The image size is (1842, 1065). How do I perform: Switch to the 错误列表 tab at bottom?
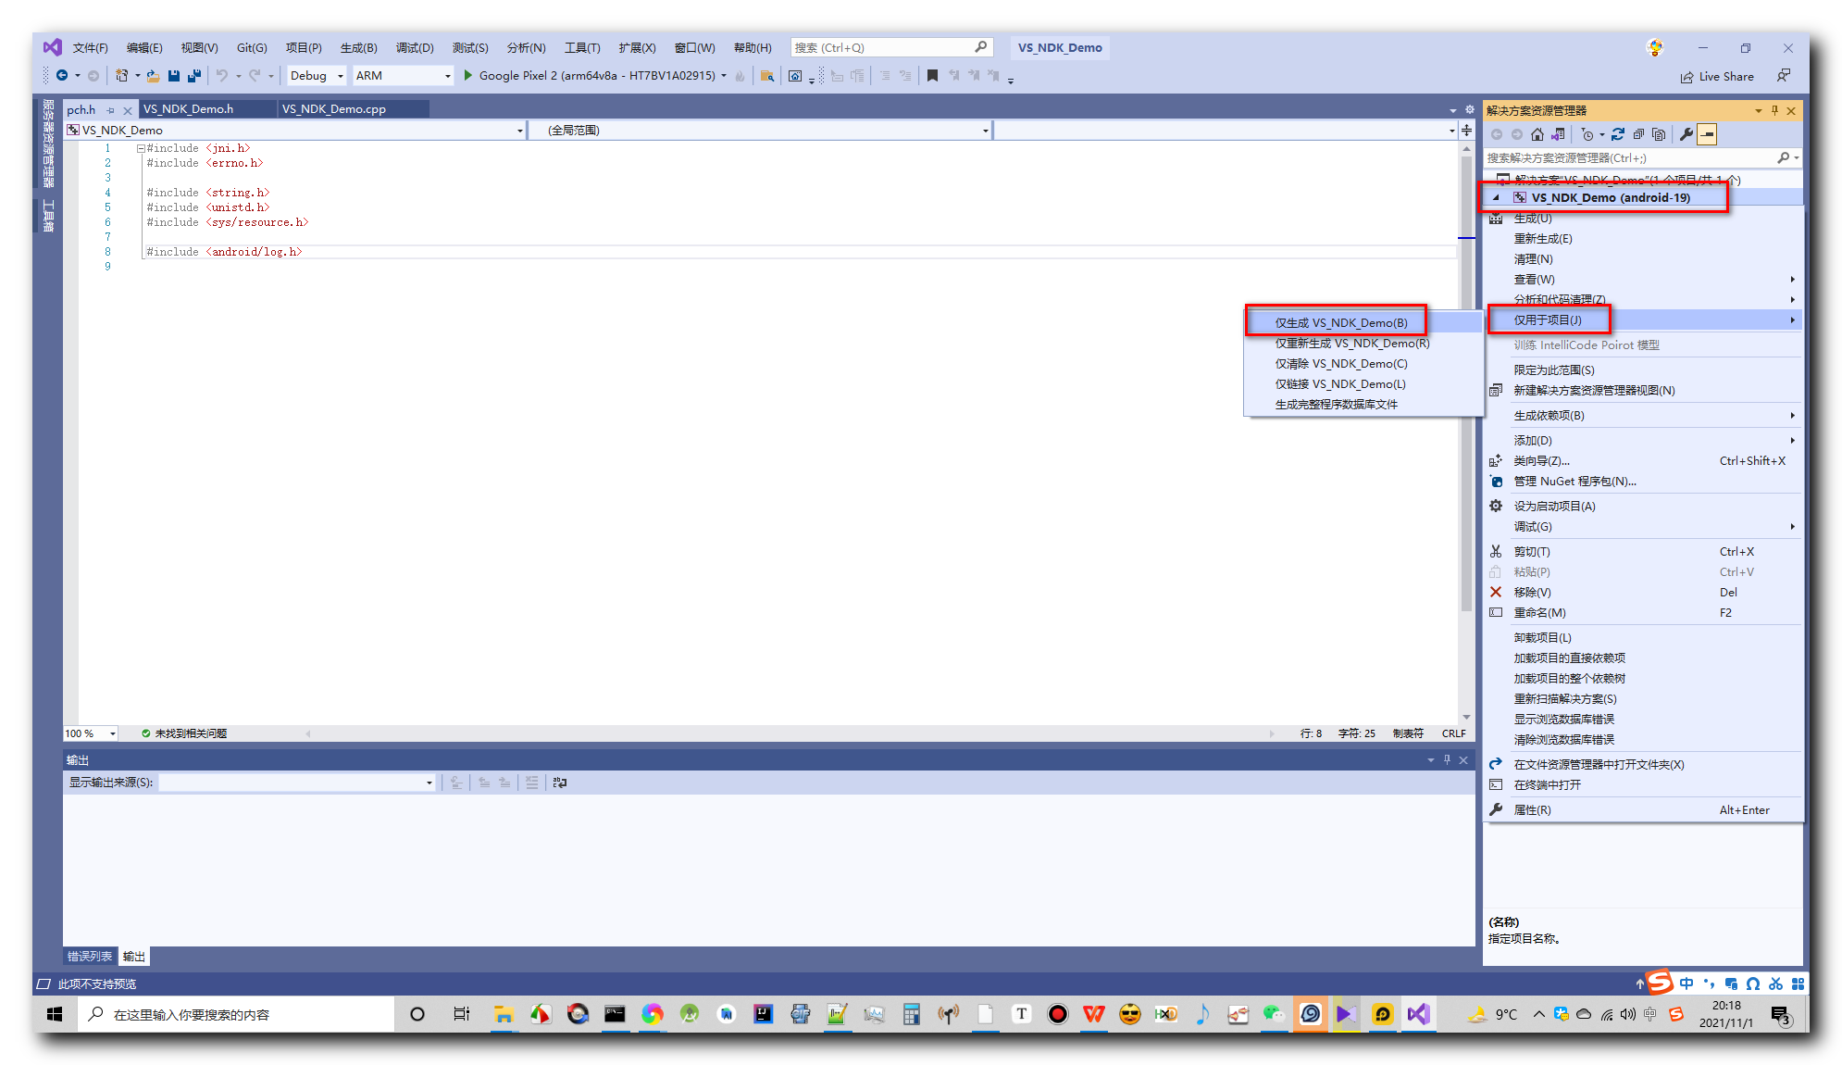90,957
